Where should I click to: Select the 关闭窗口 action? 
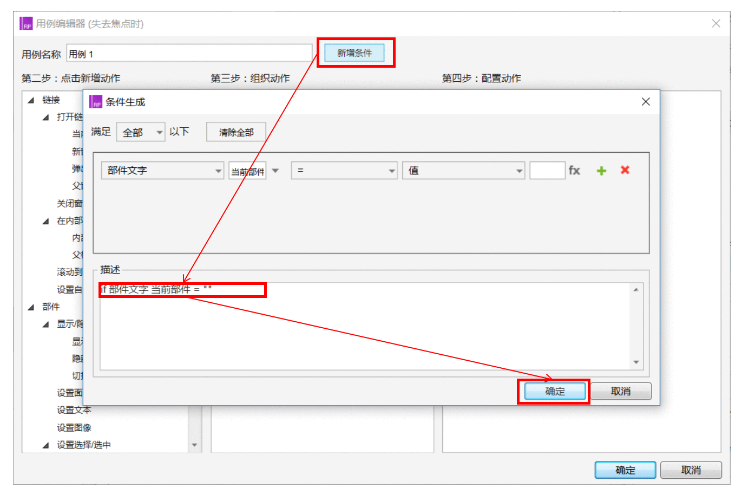pyautogui.click(x=70, y=204)
